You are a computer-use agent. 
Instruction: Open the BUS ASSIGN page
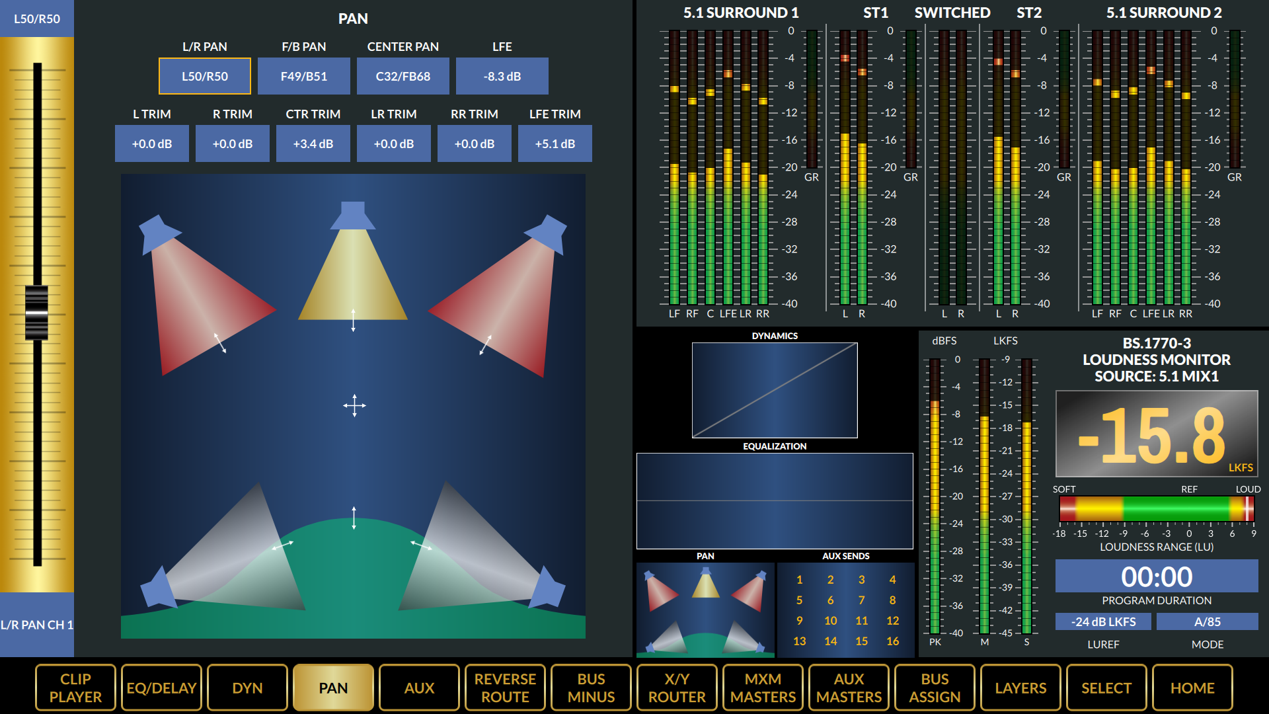tap(935, 688)
